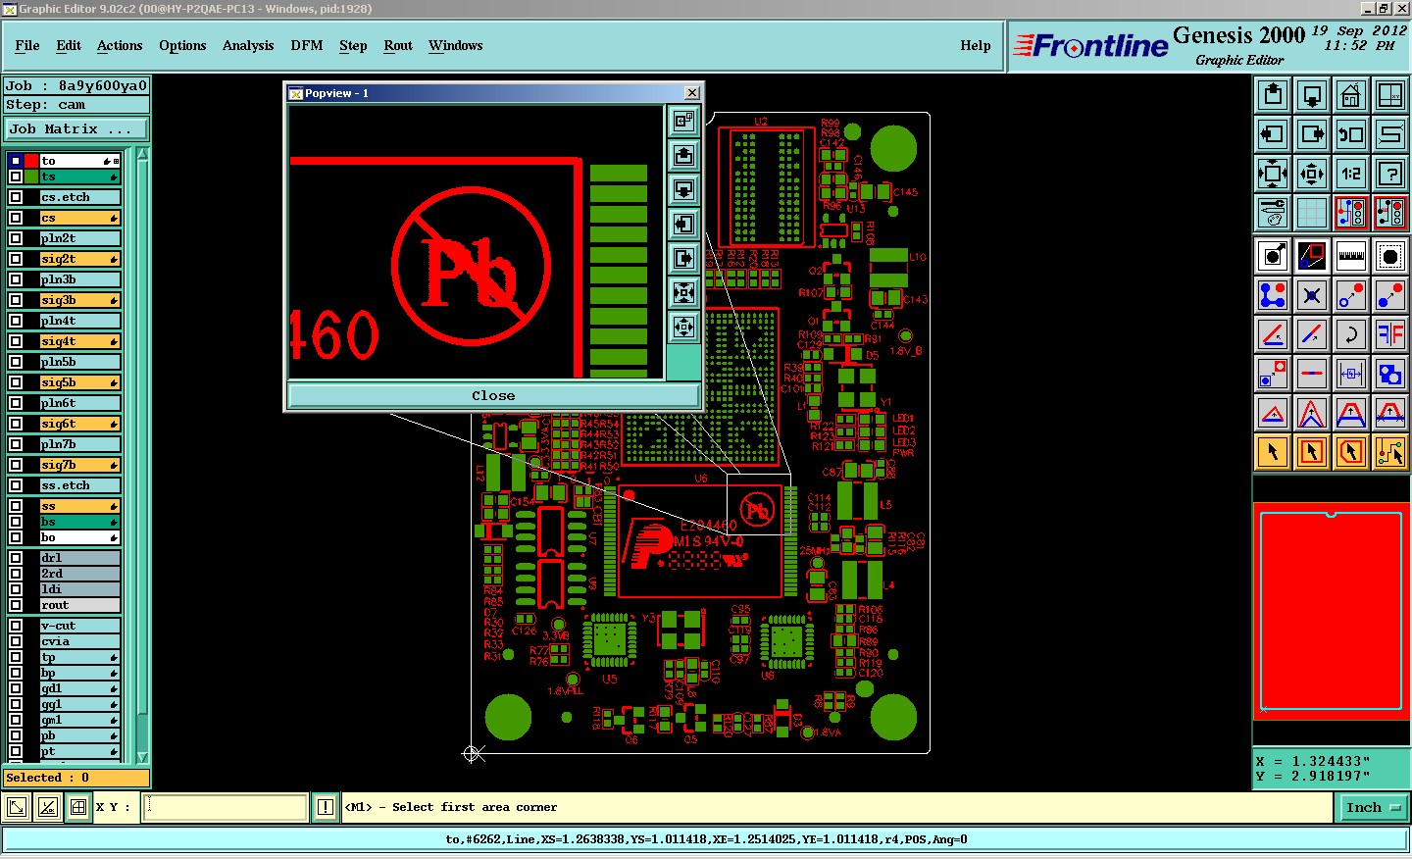
Task: Select the rotate feature curved arrow tool
Action: [x=1351, y=334]
